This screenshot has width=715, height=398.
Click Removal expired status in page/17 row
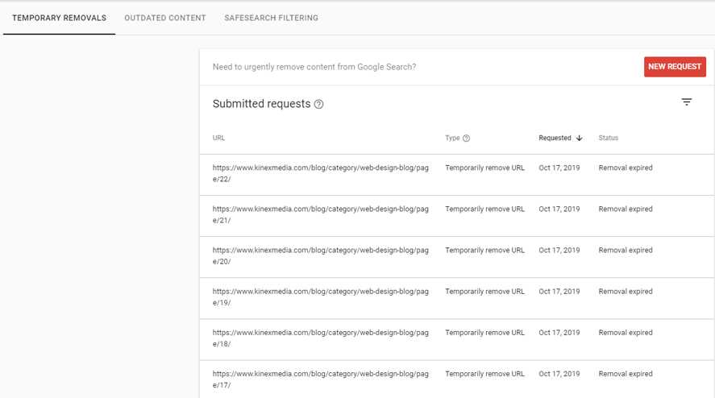pos(626,374)
